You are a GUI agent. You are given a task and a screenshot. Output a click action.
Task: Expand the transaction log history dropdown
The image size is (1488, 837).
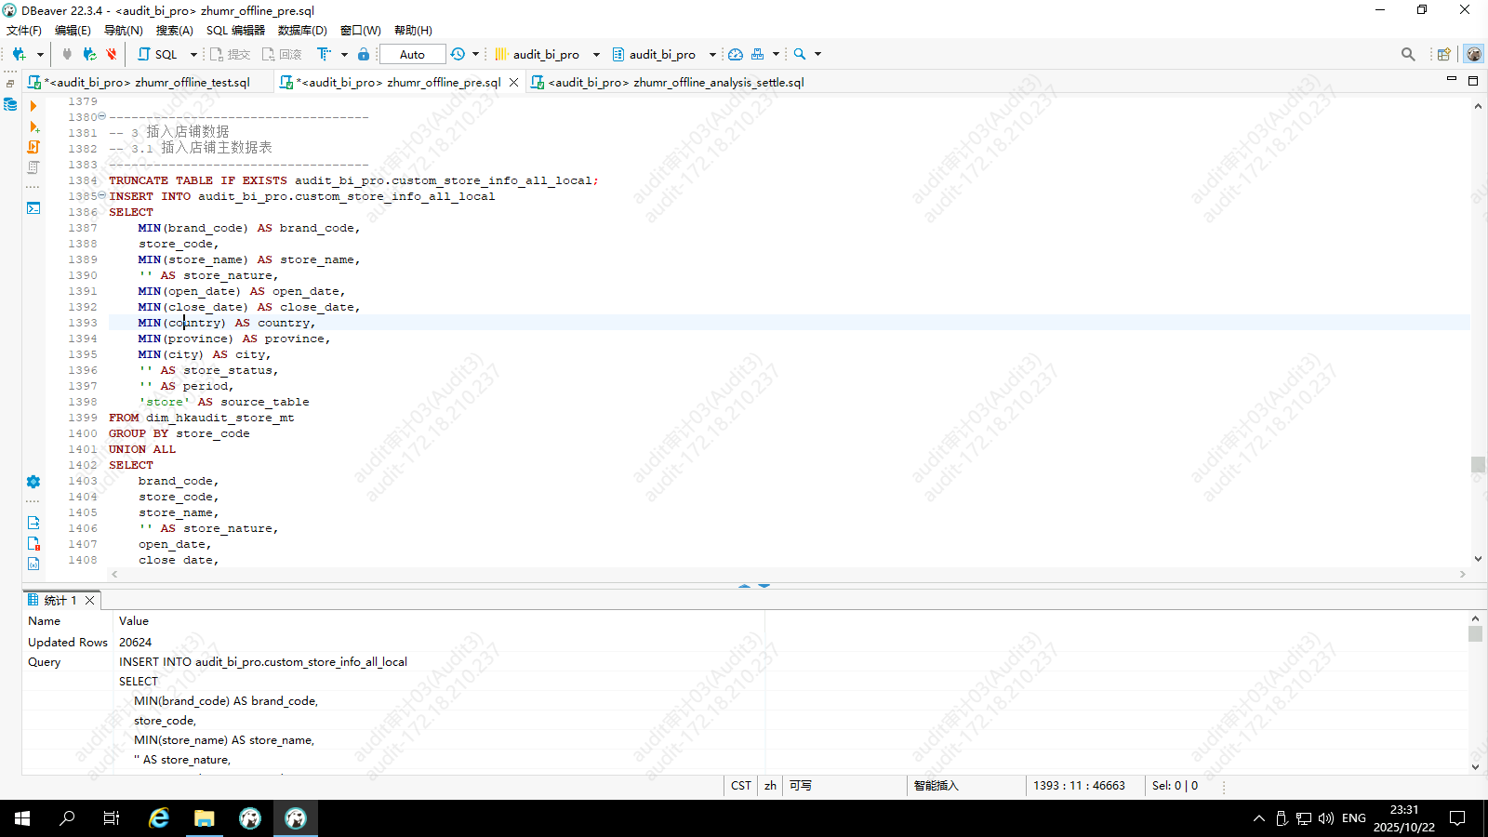tap(475, 54)
